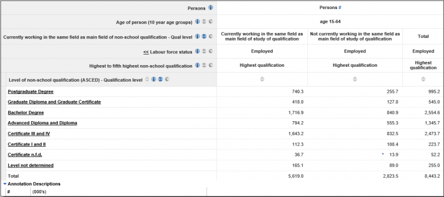
Task: Click C icon on Currently working in same field row
Action: tap(210, 36)
